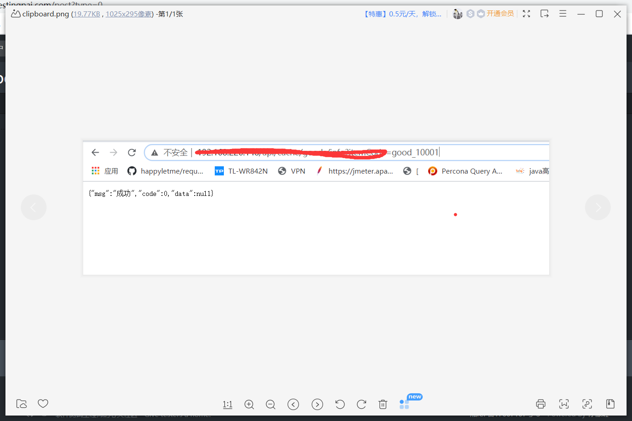Click the right side next-image arrow

click(x=597, y=207)
